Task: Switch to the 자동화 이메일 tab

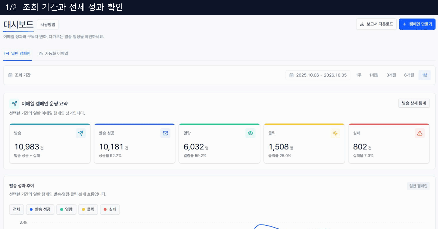Action: [x=53, y=54]
